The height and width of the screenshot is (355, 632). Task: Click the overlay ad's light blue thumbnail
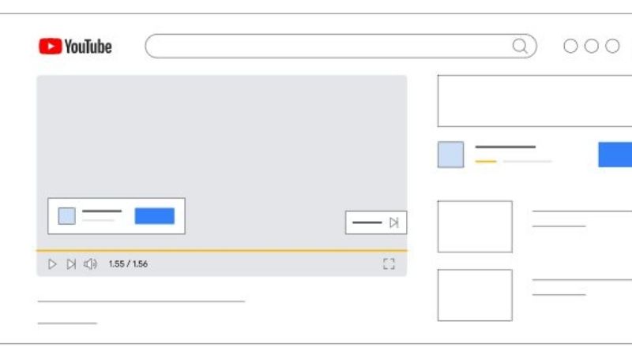67,216
